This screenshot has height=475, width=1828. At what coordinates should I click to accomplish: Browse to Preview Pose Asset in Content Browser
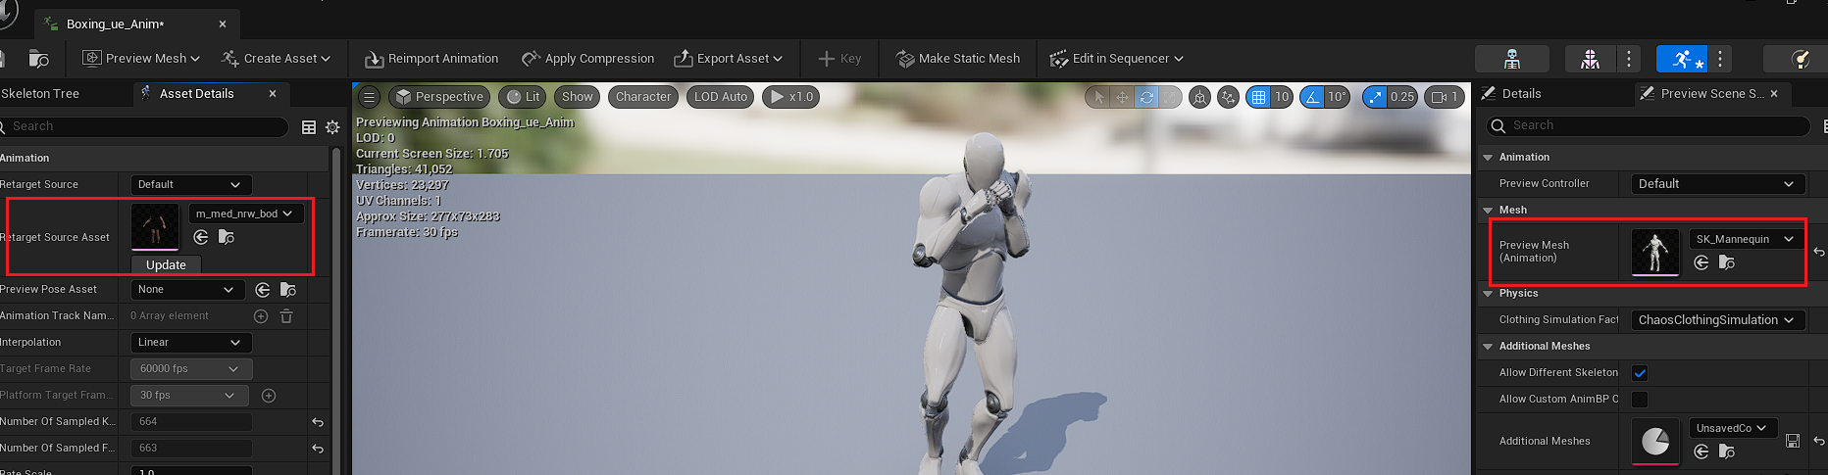(288, 290)
